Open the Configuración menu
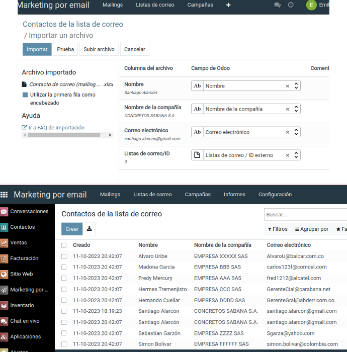 [x=275, y=195]
